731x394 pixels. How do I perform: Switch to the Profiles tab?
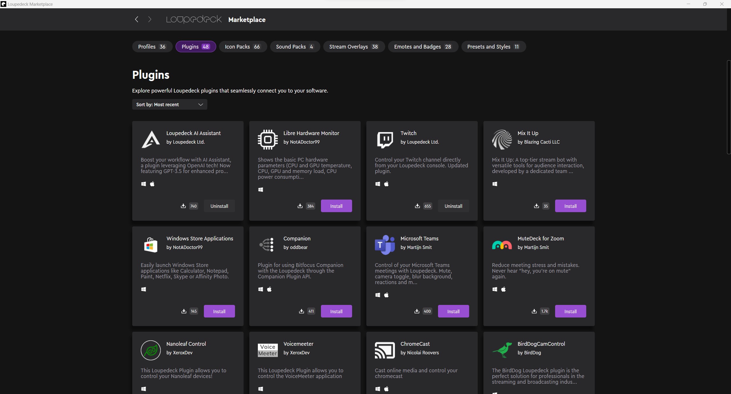(x=152, y=47)
